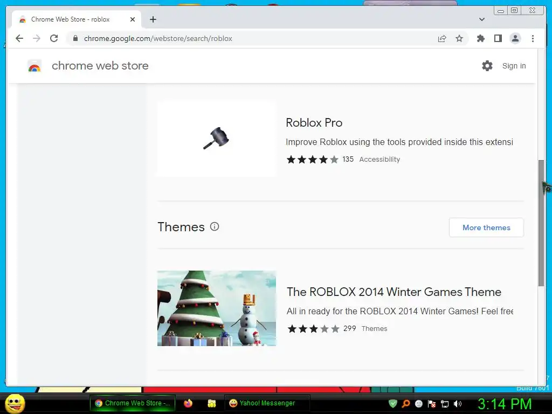The width and height of the screenshot is (552, 414).
Task: Click the green shield tray icon
Action: tap(393, 403)
